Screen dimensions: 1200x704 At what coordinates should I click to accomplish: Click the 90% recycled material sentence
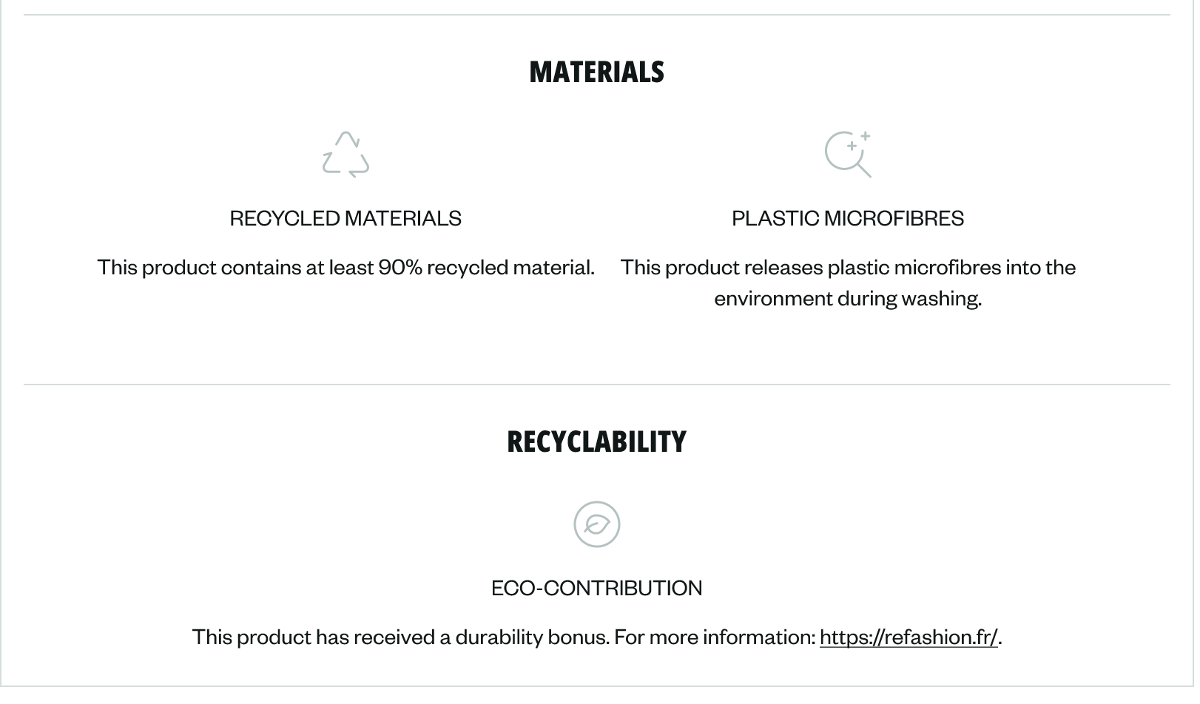coord(345,267)
